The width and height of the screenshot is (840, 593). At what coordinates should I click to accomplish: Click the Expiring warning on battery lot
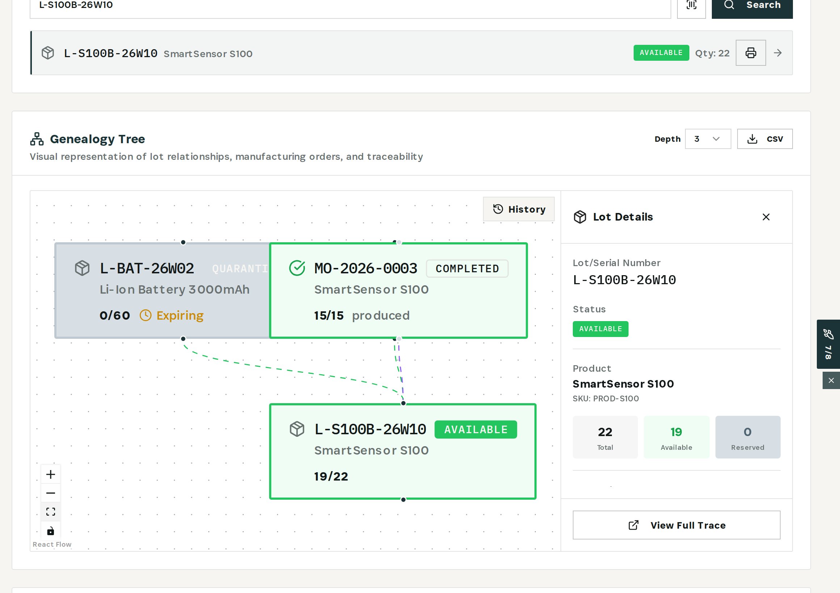tap(172, 315)
